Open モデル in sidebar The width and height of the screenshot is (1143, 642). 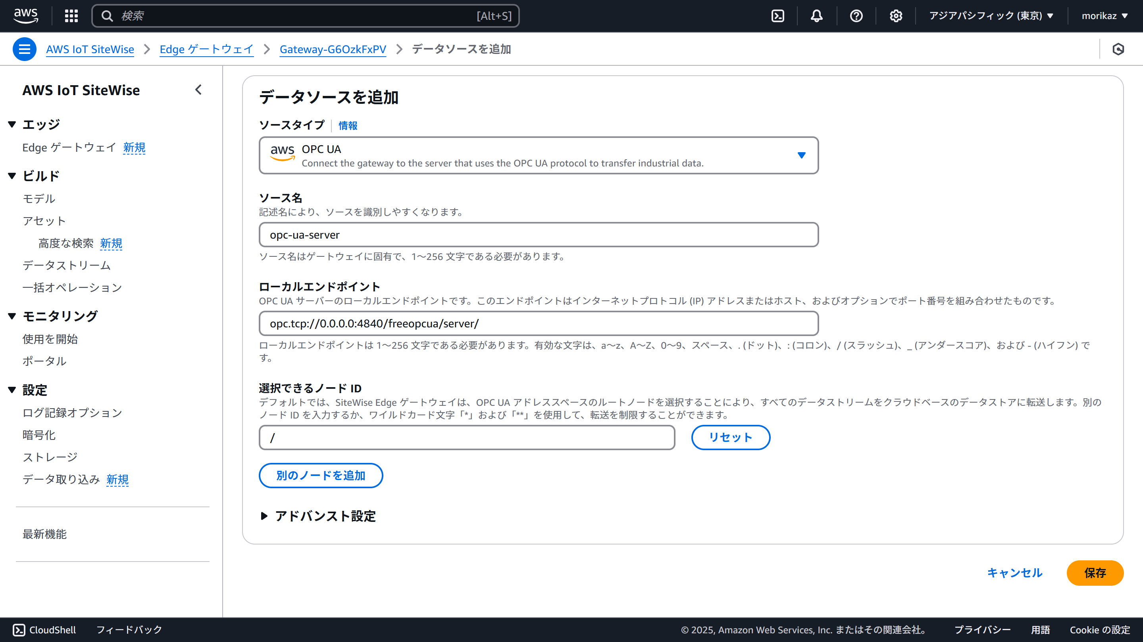click(x=39, y=199)
